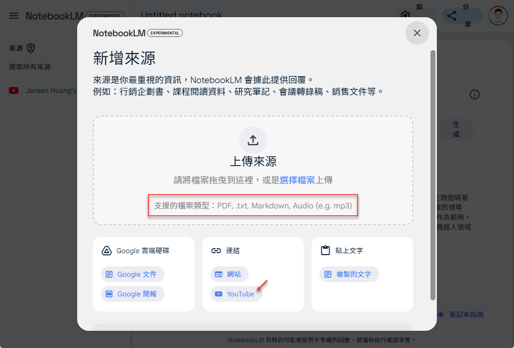Add a Google 簡報 source

133,294
